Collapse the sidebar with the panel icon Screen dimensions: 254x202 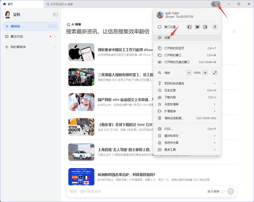(55, 14)
